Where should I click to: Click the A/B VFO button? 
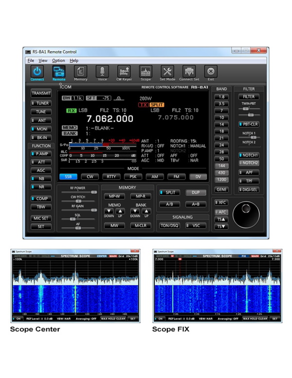point(170,204)
